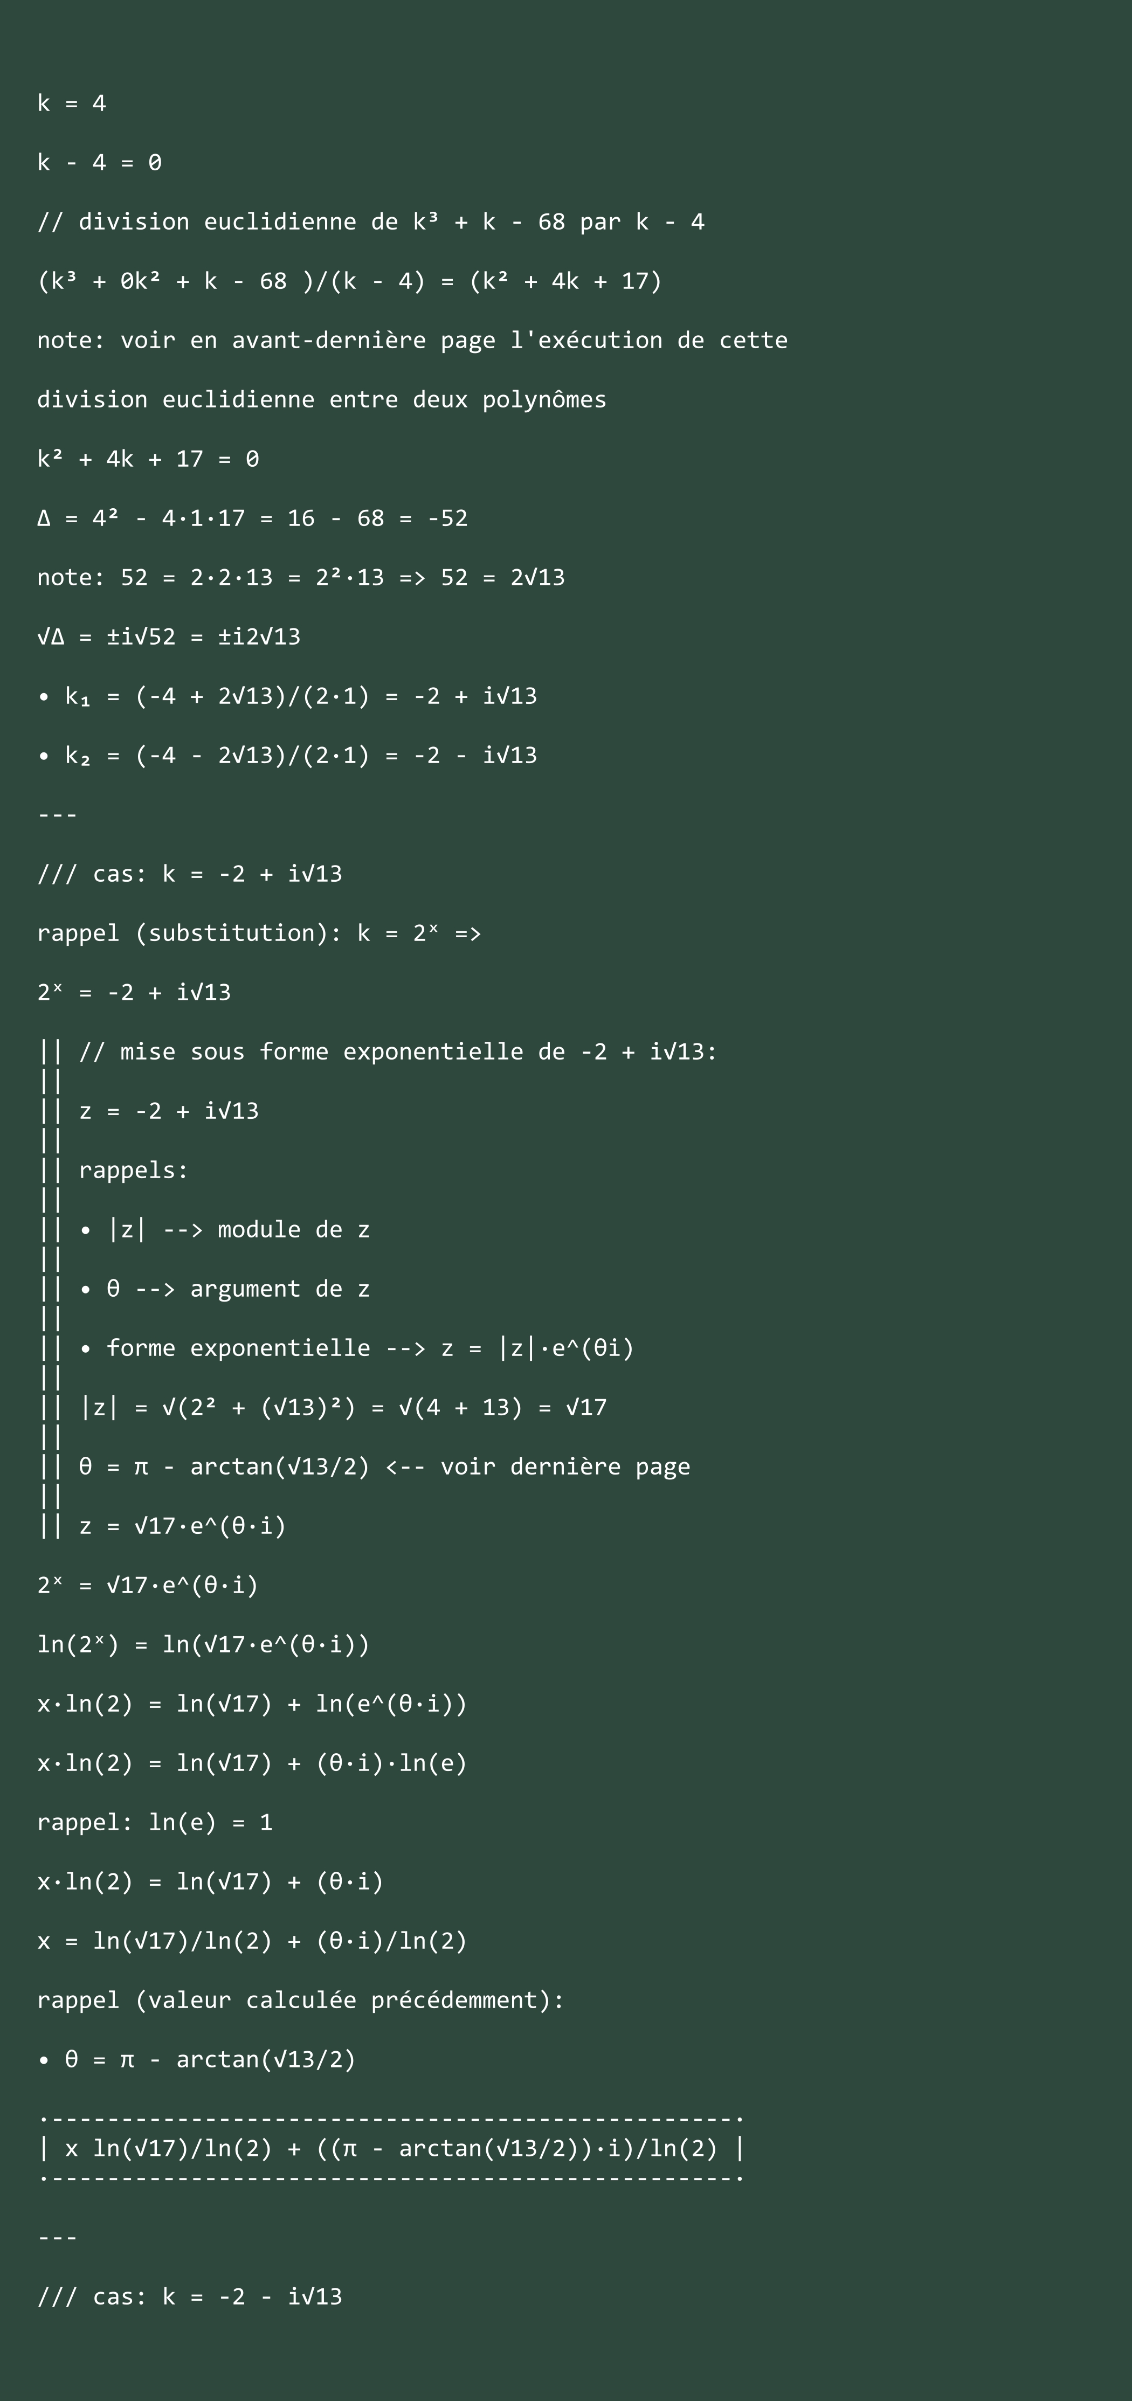Viewport: 1132px width, 2401px height.
Task: Click the bullet 'θ --> argument de z'
Action: click(225, 1289)
